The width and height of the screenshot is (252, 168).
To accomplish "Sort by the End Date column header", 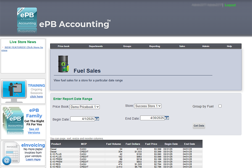I will tap(190, 144).
